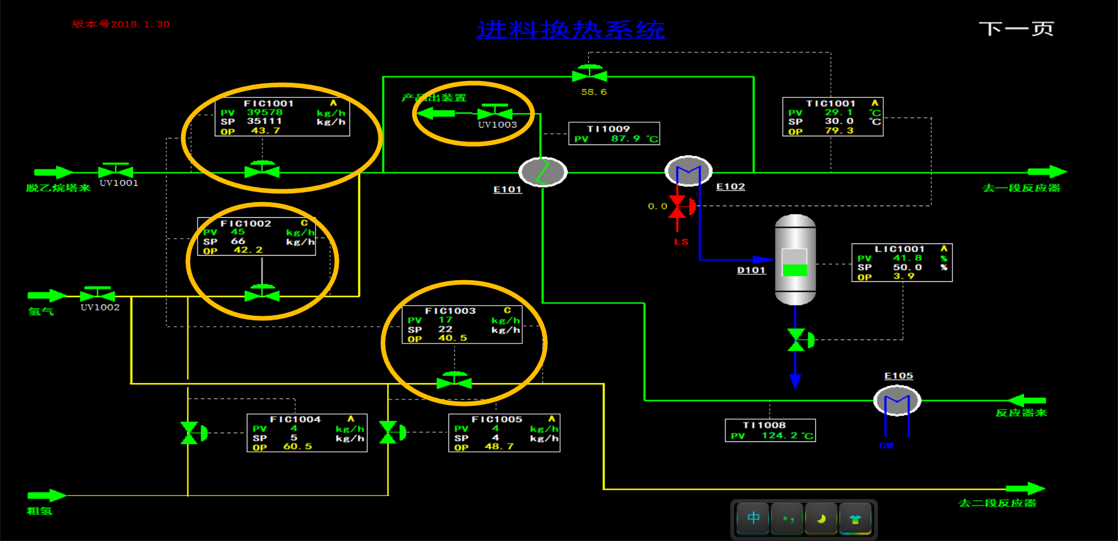The image size is (1118, 541).
Task: Click the shirt skin icon in IME bar
Action: point(855,518)
